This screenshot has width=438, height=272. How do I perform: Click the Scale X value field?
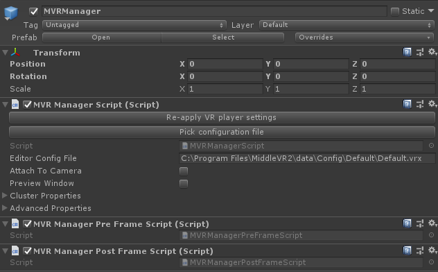(x=225, y=89)
